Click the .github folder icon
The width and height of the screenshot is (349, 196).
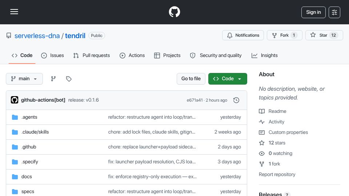click(15, 147)
